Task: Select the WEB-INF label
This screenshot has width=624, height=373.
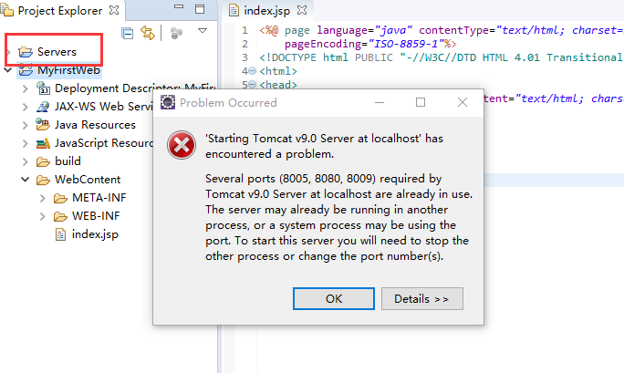Action: (x=96, y=216)
